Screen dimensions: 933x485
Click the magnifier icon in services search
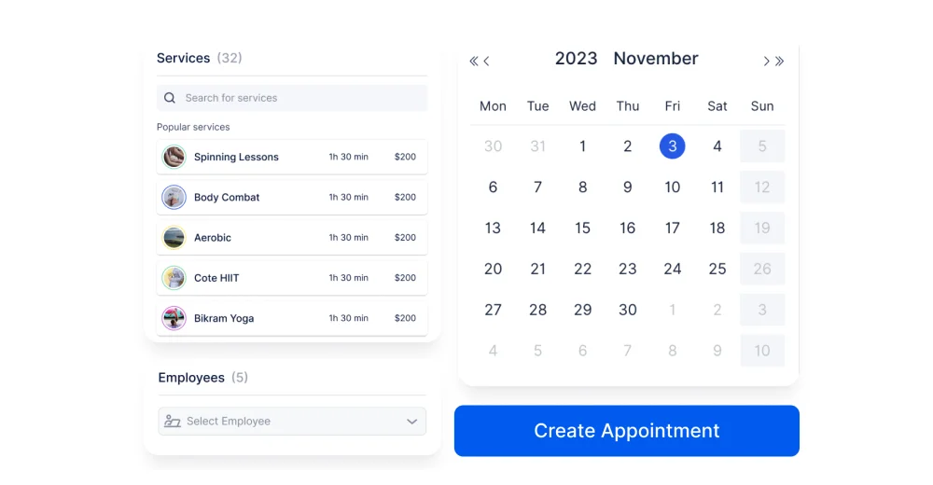170,98
